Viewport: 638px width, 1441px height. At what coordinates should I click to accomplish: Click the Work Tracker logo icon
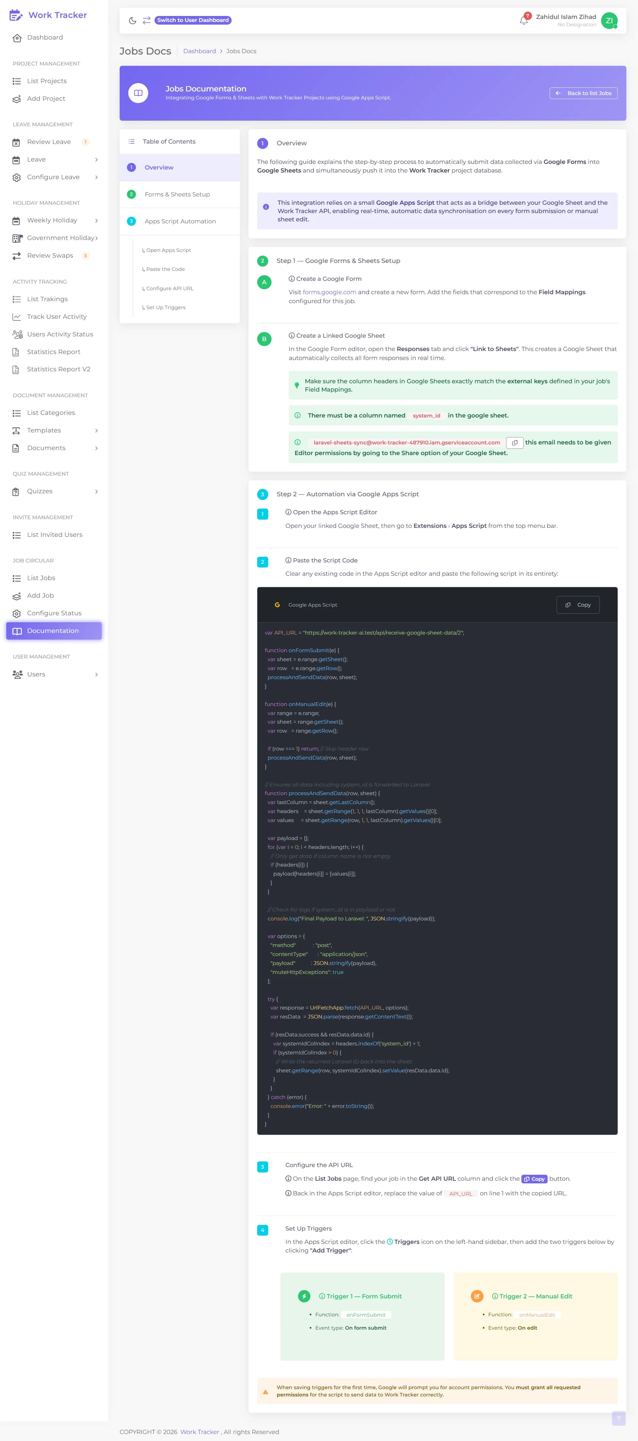[x=16, y=15]
